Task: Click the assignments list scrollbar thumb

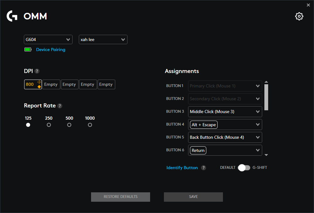Action: click(266, 97)
